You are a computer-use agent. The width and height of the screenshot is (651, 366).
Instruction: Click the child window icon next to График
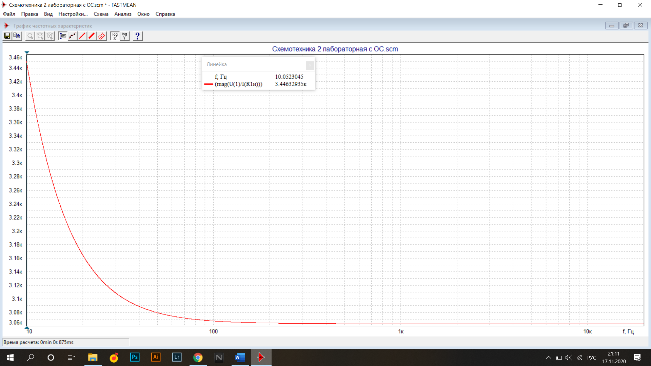tap(6, 25)
